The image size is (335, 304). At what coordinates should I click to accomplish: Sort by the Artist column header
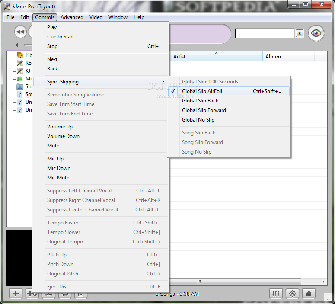[217, 57]
